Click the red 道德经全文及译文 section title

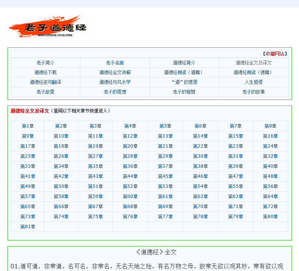(x=30, y=111)
